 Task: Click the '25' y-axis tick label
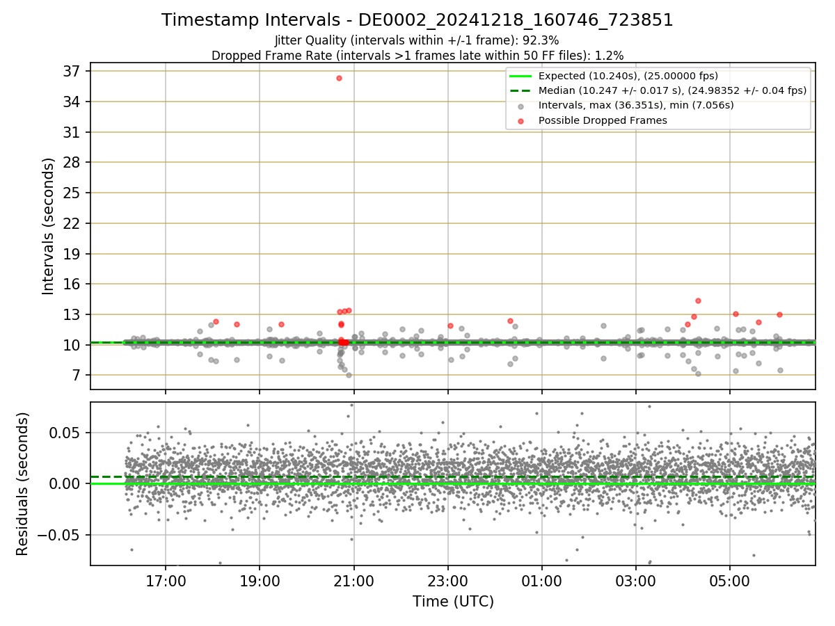point(73,193)
